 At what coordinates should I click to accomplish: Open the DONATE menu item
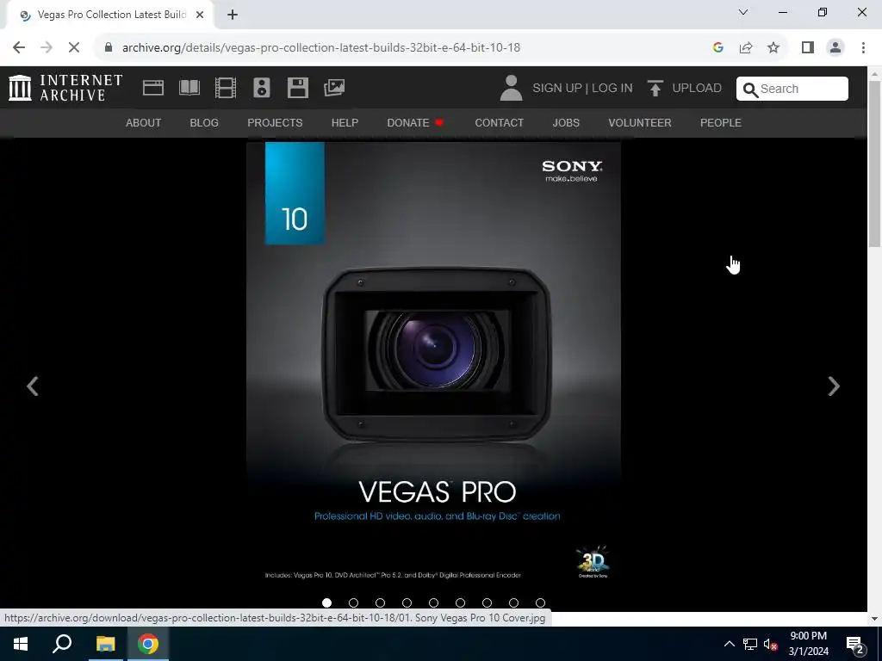point(415,122)
